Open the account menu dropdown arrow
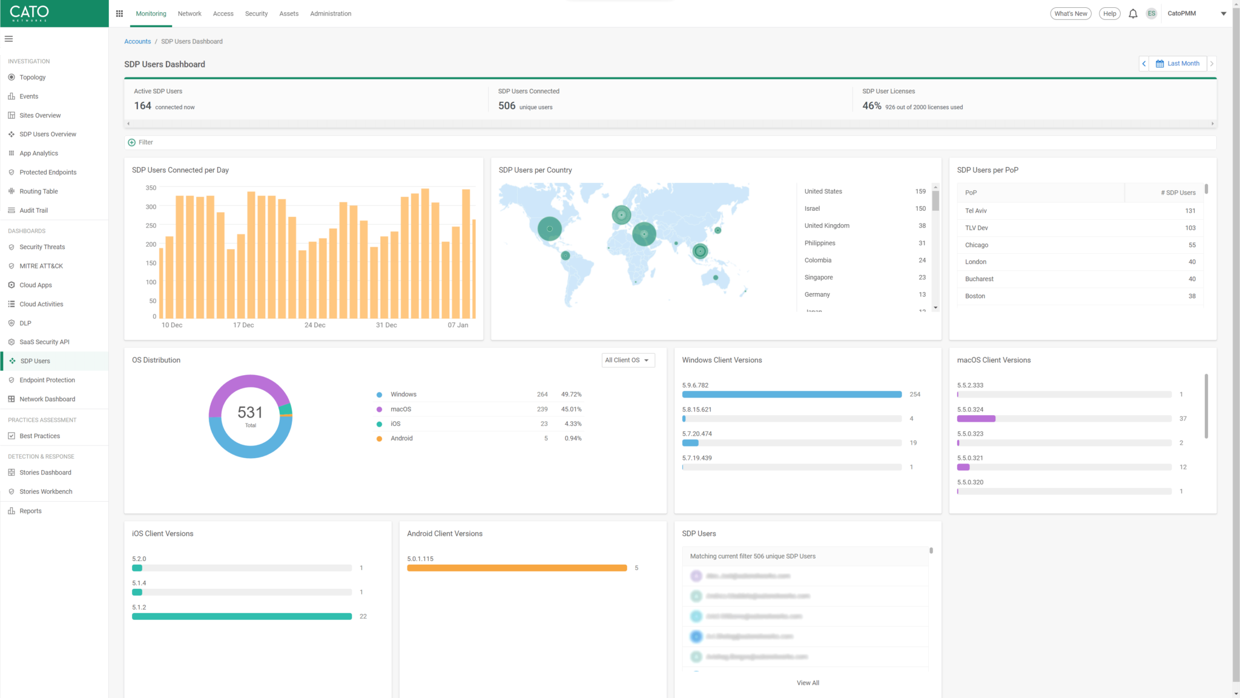 (1223, 13)
